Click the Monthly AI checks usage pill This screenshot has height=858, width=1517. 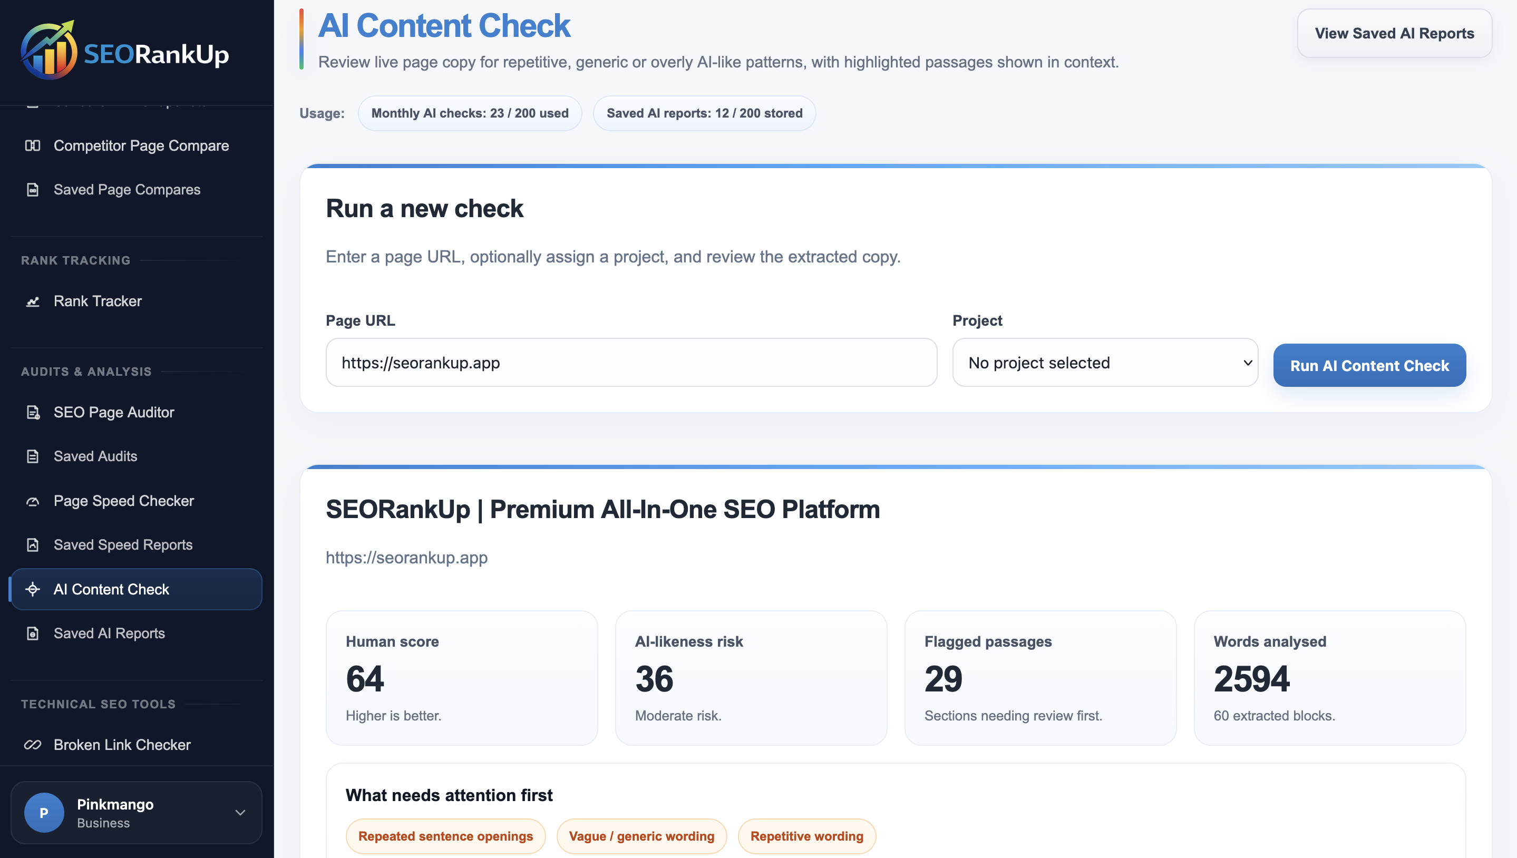click(470, 113)
